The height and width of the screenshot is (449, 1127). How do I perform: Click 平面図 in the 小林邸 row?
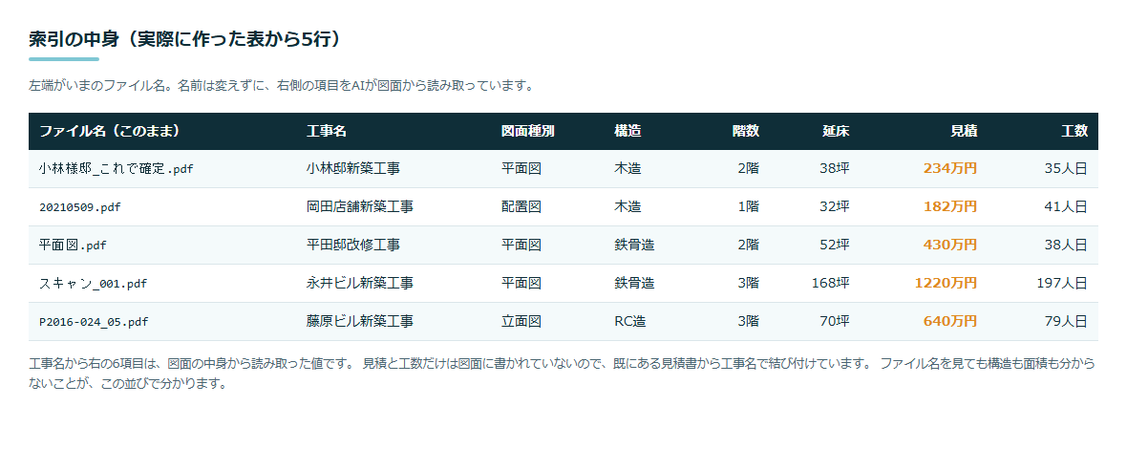point(521,169)
